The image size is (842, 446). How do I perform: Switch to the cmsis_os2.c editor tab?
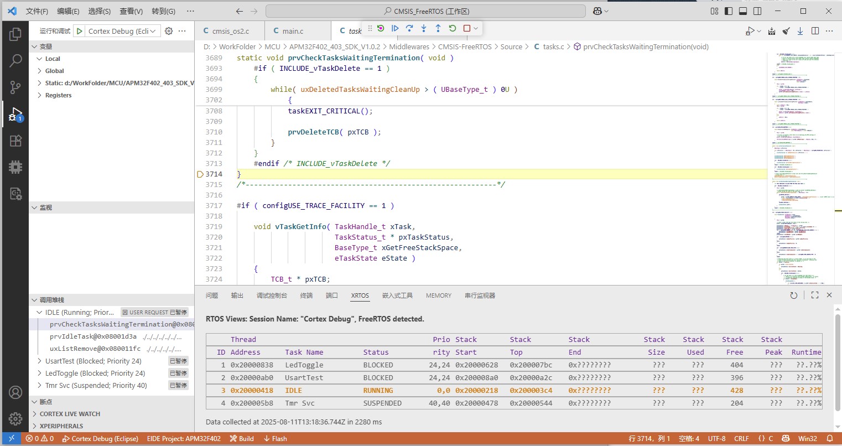click(230, 31)
